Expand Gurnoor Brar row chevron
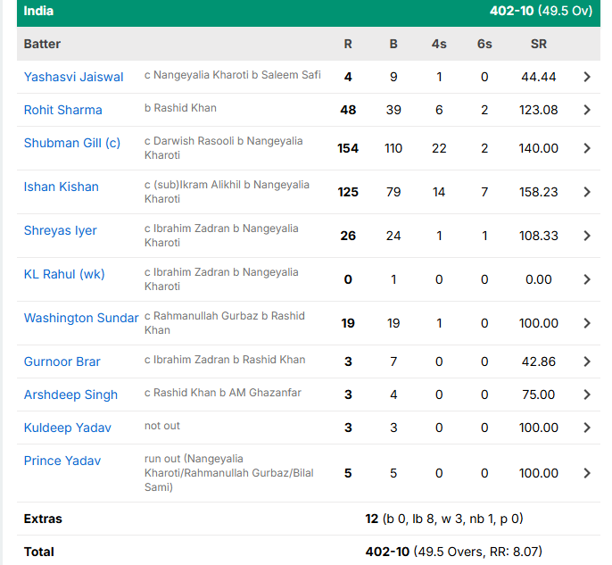This screenshot has height=565, width=612. tap(587, 361)
